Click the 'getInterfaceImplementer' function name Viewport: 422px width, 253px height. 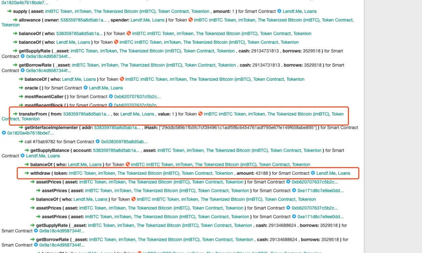[51, 127]
